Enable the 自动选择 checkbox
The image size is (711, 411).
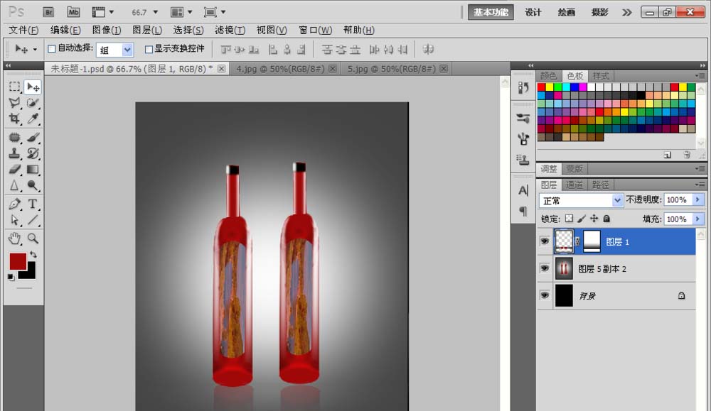point(52,49)
